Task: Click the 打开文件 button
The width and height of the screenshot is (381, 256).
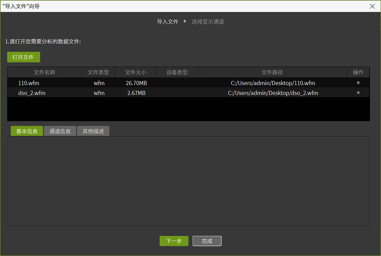Action: [x=23, y=57]
